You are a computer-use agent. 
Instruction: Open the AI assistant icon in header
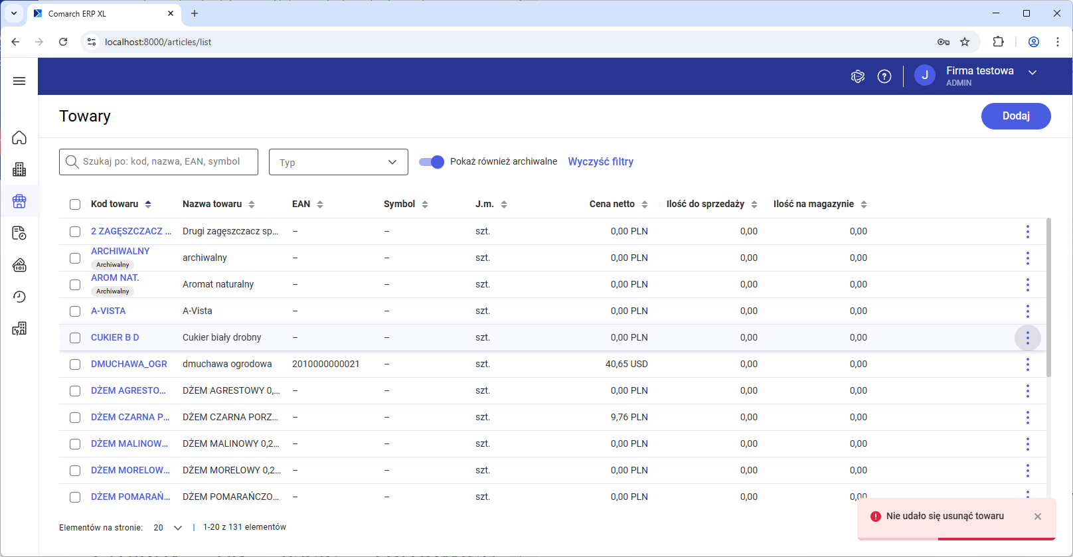coord(857,76)
